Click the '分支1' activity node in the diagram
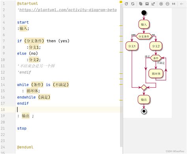The height and width of the screenshot is (154, 187). 132,46
